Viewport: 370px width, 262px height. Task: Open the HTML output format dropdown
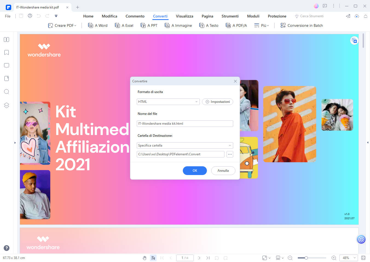point(168,102)
